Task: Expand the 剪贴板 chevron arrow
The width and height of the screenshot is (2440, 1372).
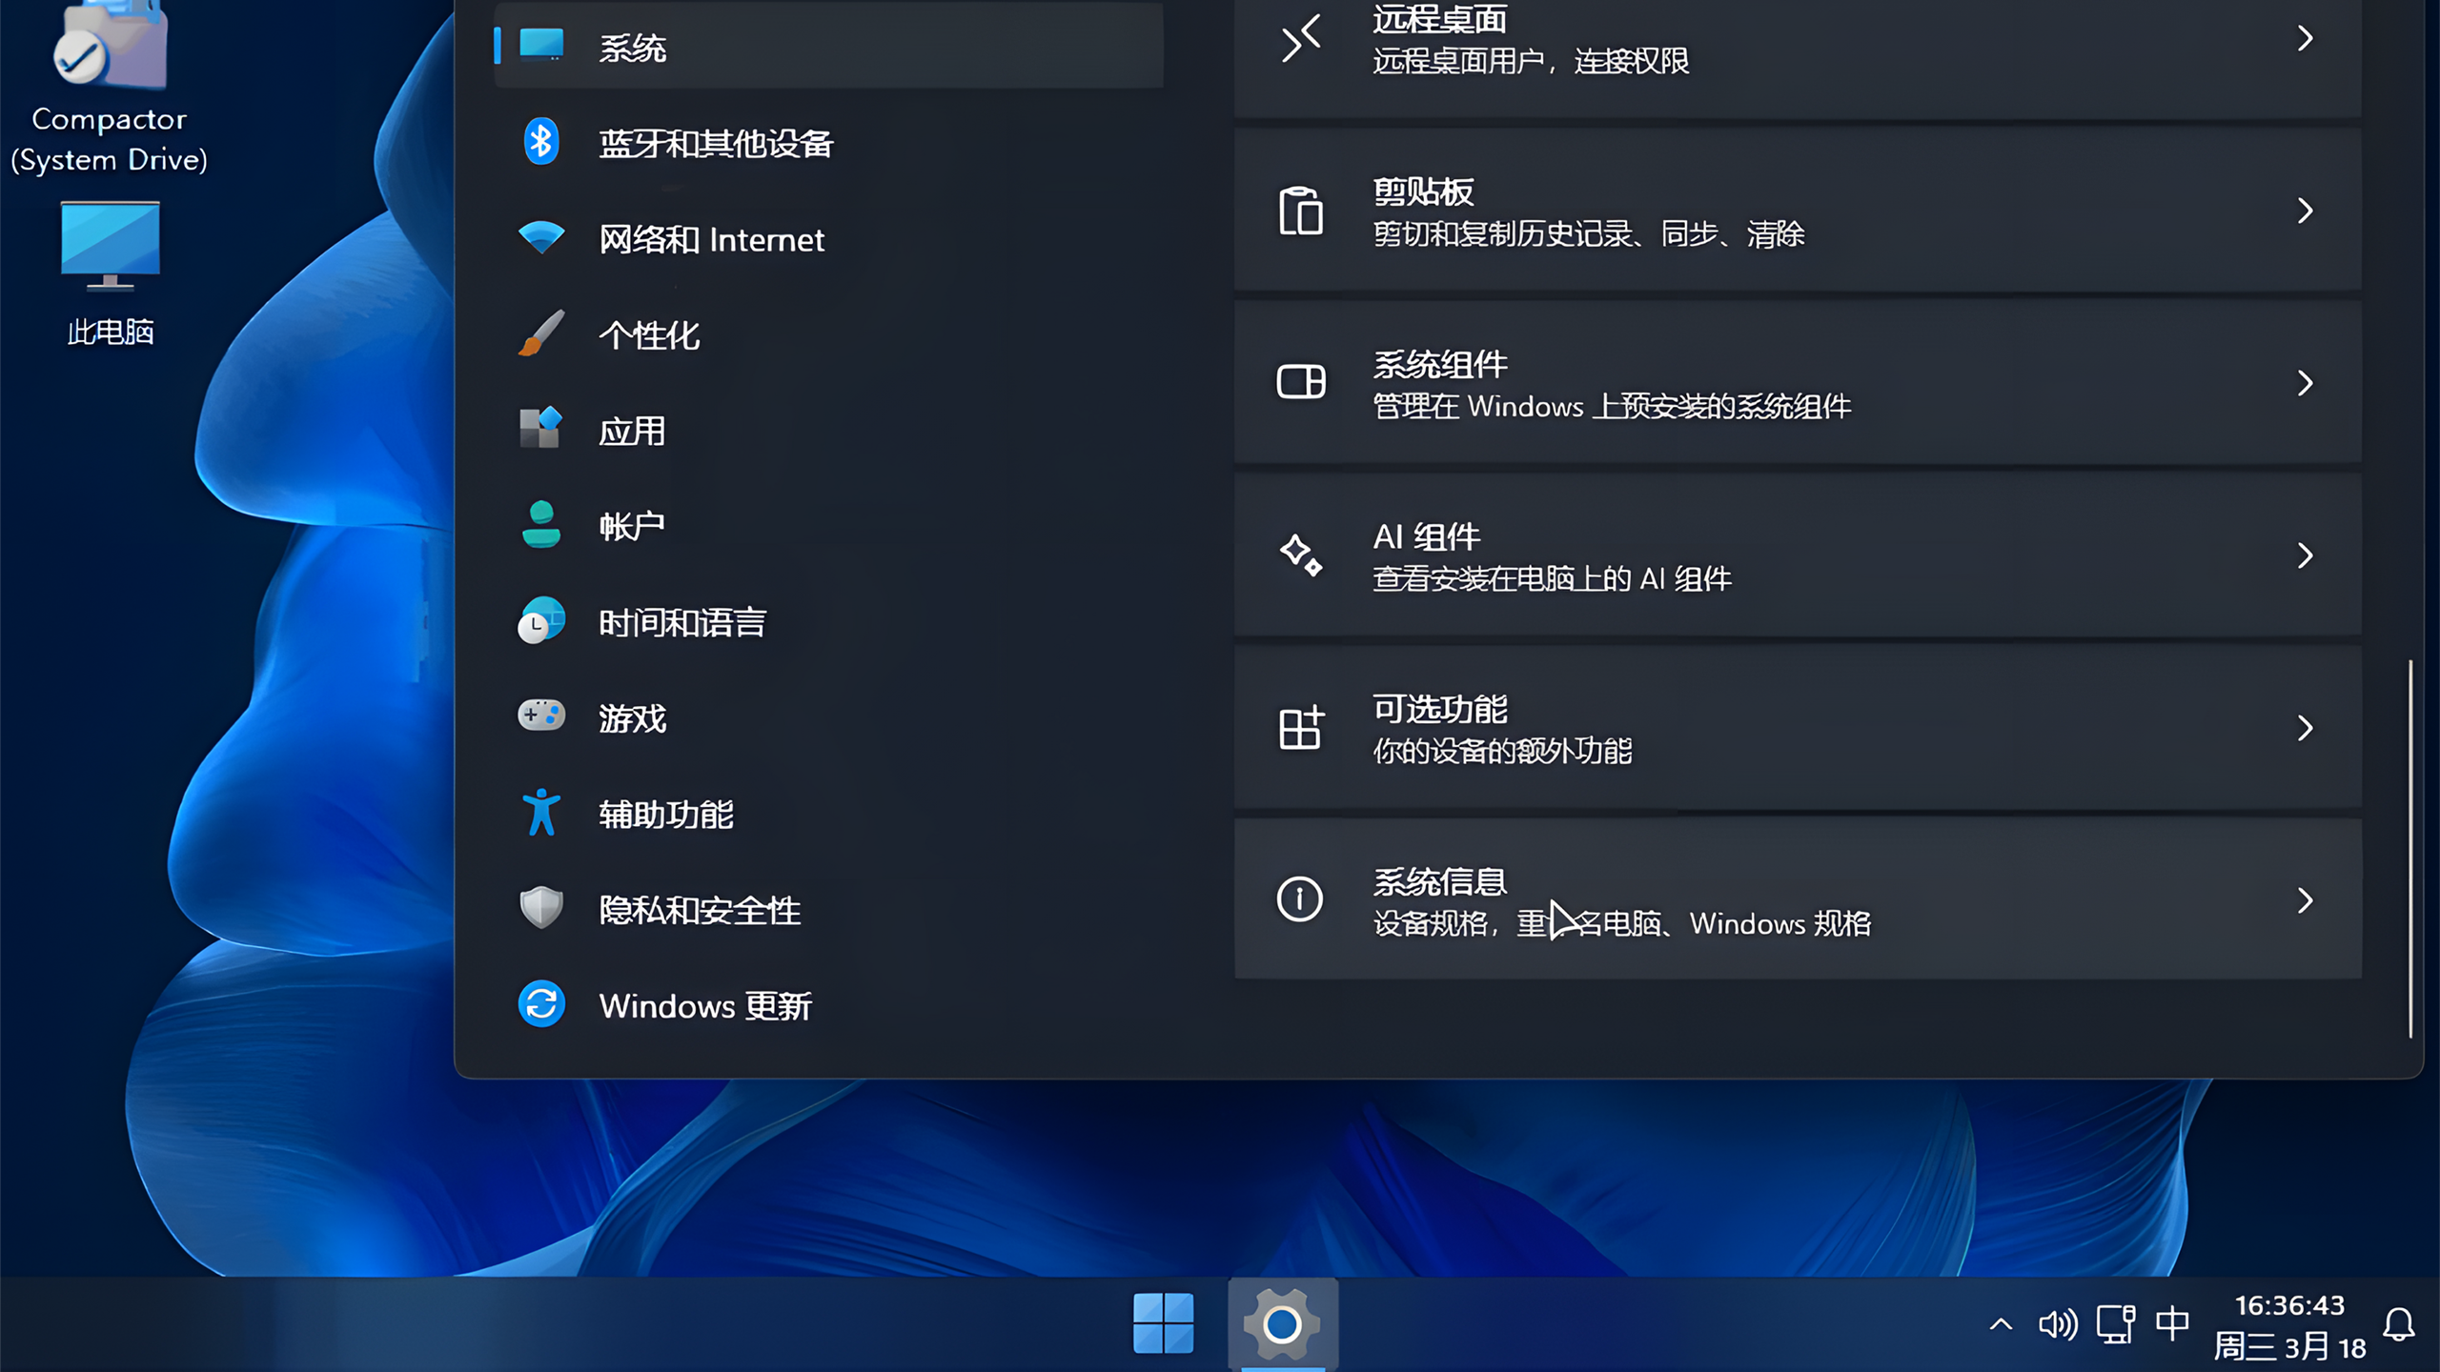Action: tap(2305, 211)
